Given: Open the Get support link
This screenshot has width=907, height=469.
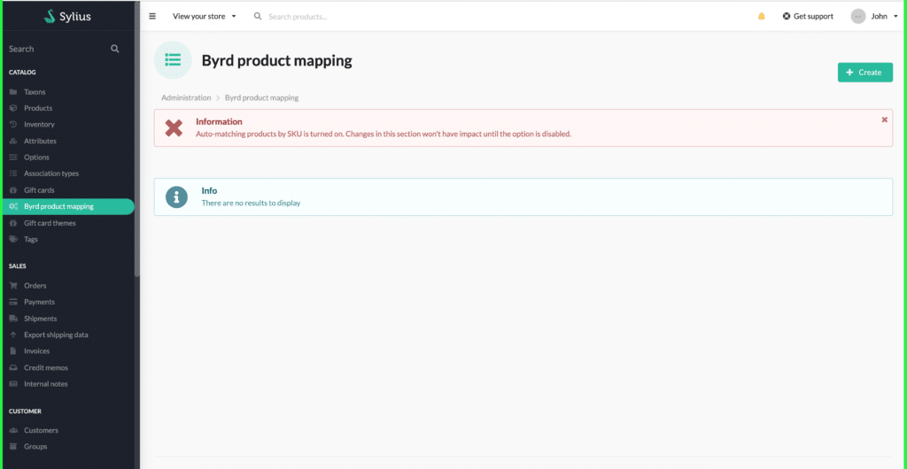Looking at the screenshot, I should coord(808,16).
